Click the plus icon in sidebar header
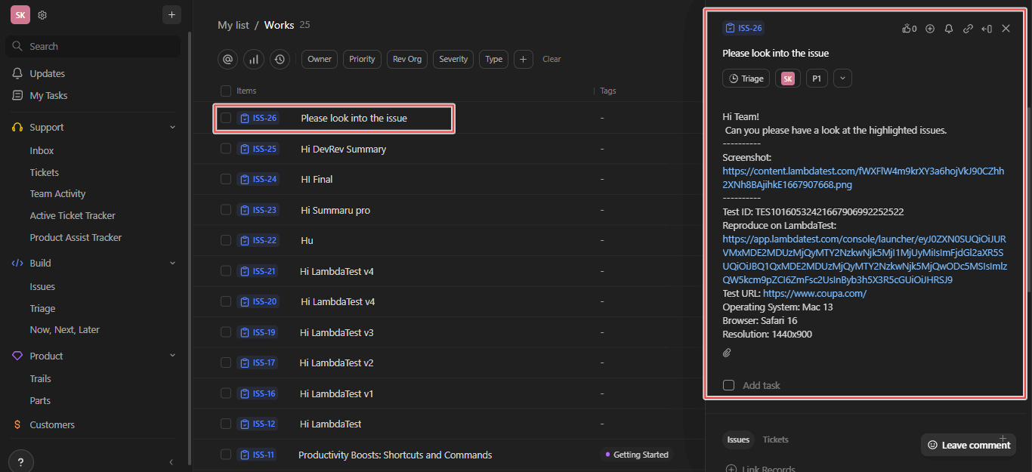 click(x=171, y=14)
